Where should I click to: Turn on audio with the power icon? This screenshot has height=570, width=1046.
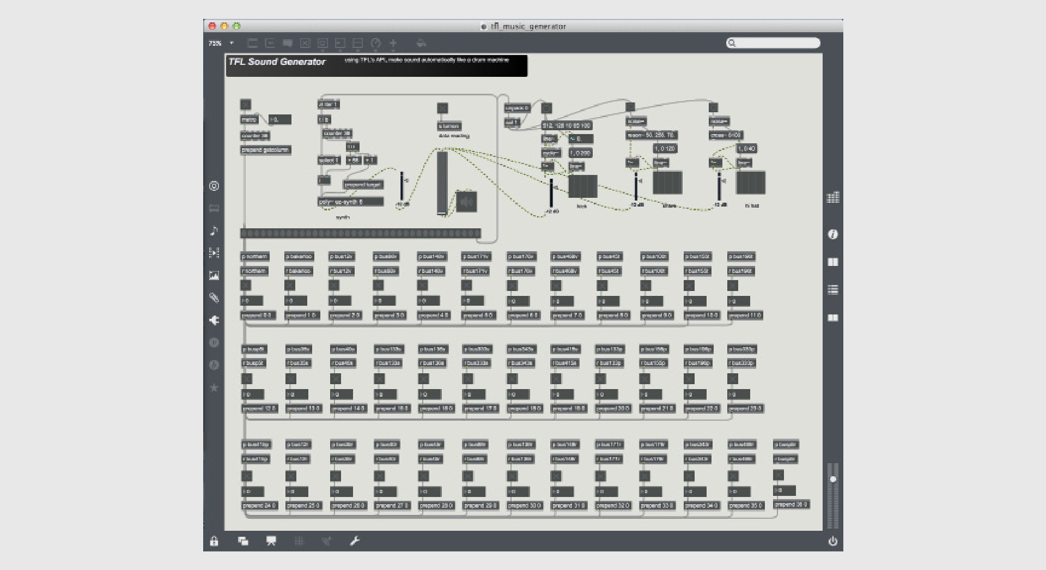[832, 541]
